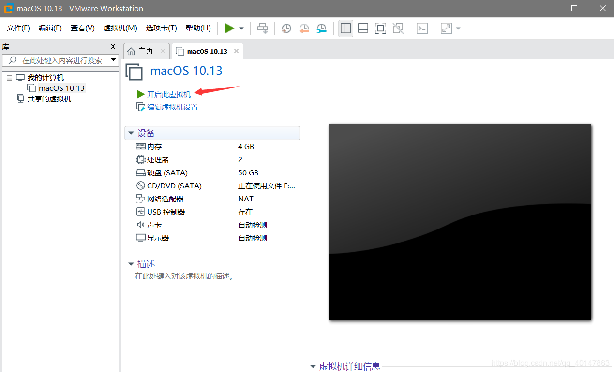Open the console view icon
Screen dimensions: 614x372
[422, 29]
